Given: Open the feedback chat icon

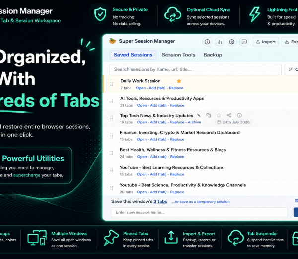Looking at the screenshot, I should pyautogui.click(x=244, y=42).
